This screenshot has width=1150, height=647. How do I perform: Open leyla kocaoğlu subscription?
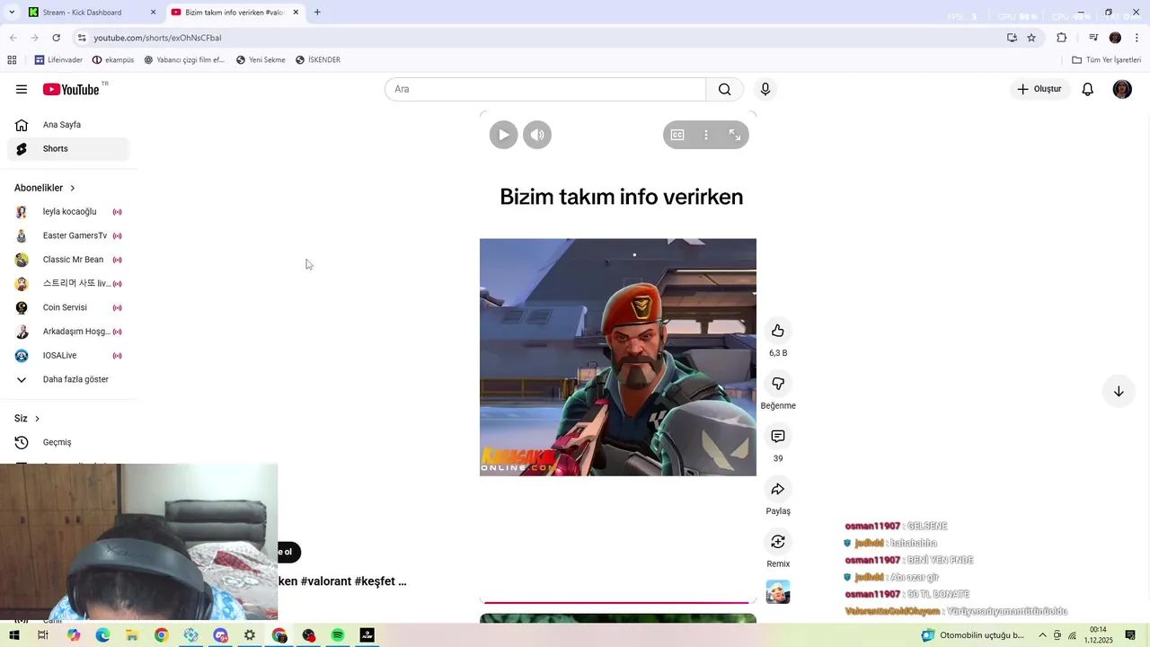point(68,212)
